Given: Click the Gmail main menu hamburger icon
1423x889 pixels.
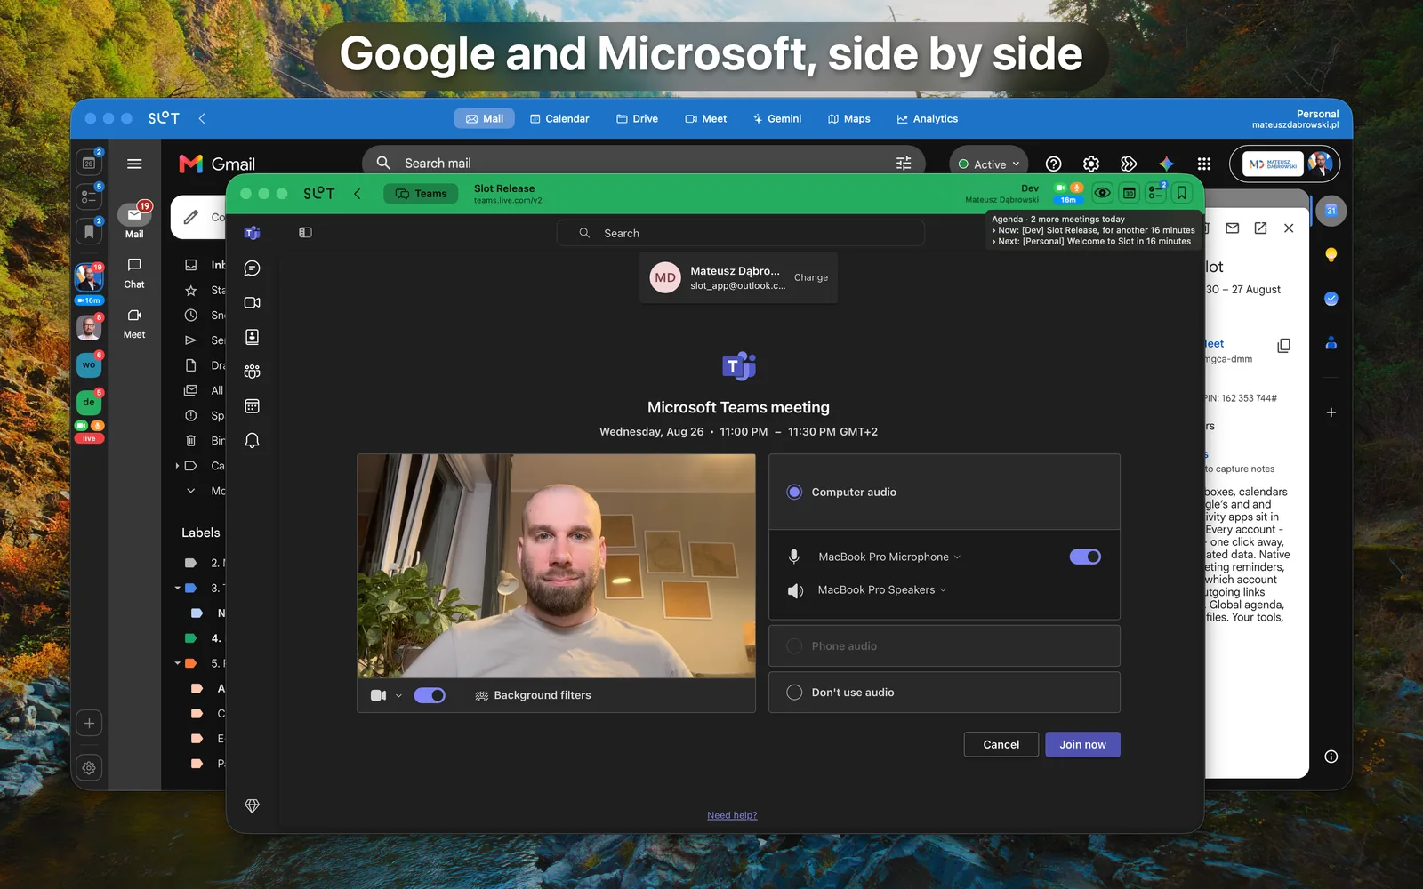Looking at the screenshot, I should pyautogui.click(x=134, y=164).
